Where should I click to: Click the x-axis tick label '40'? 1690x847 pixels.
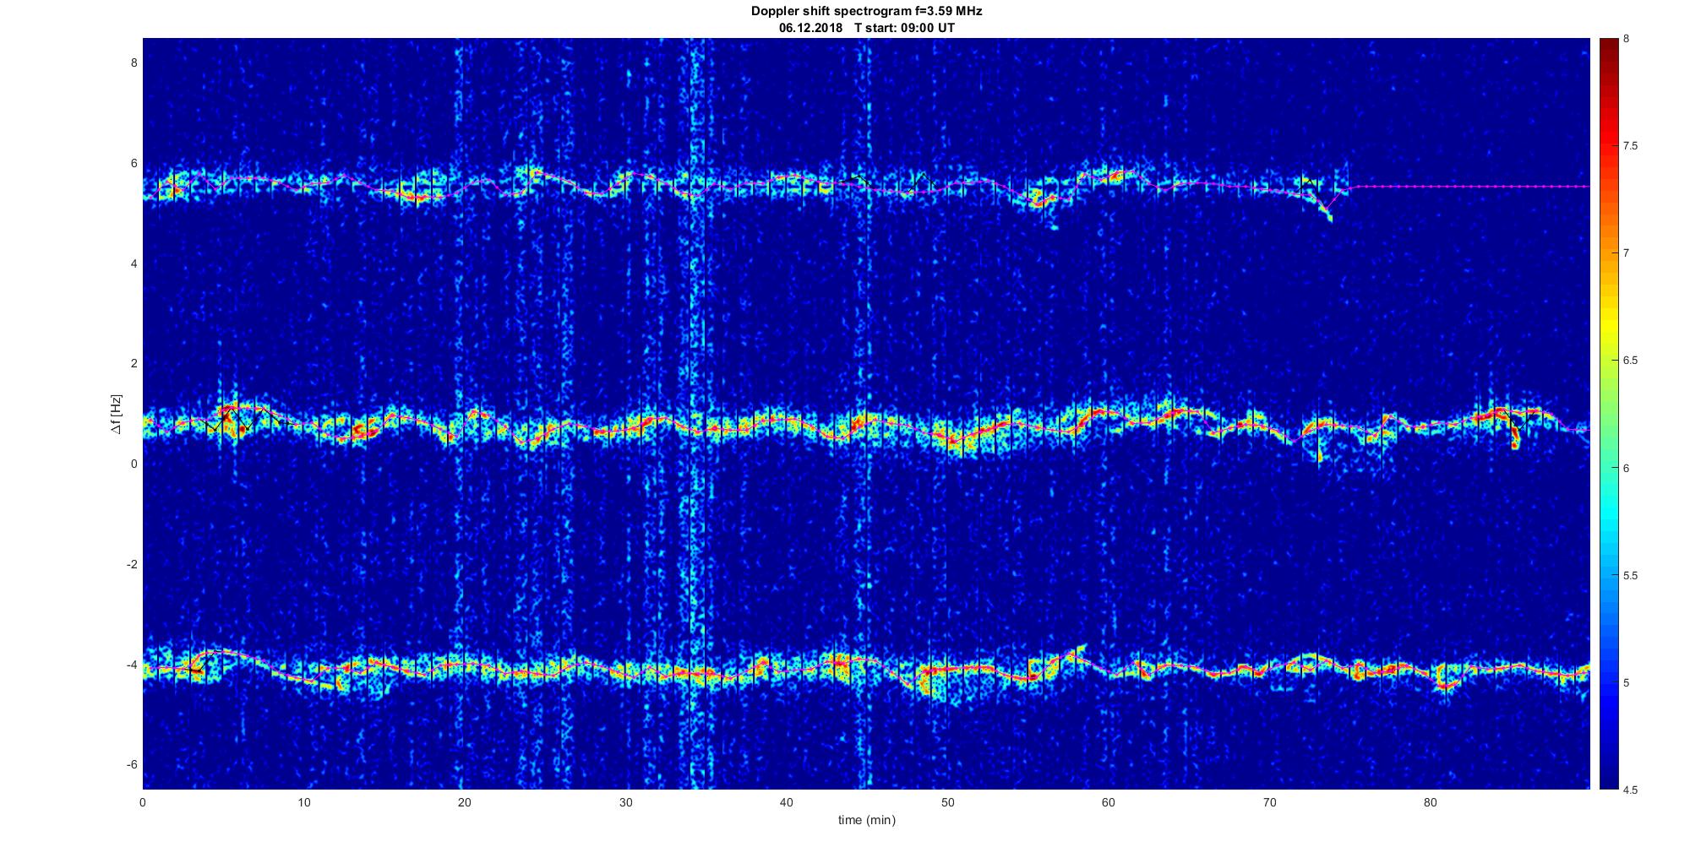click(x=787, y=802)
